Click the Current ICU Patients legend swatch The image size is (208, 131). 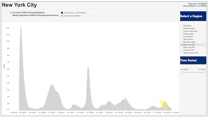(62, 16)
